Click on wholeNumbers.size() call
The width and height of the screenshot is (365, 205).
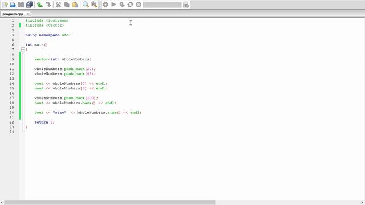click(99, 113)
